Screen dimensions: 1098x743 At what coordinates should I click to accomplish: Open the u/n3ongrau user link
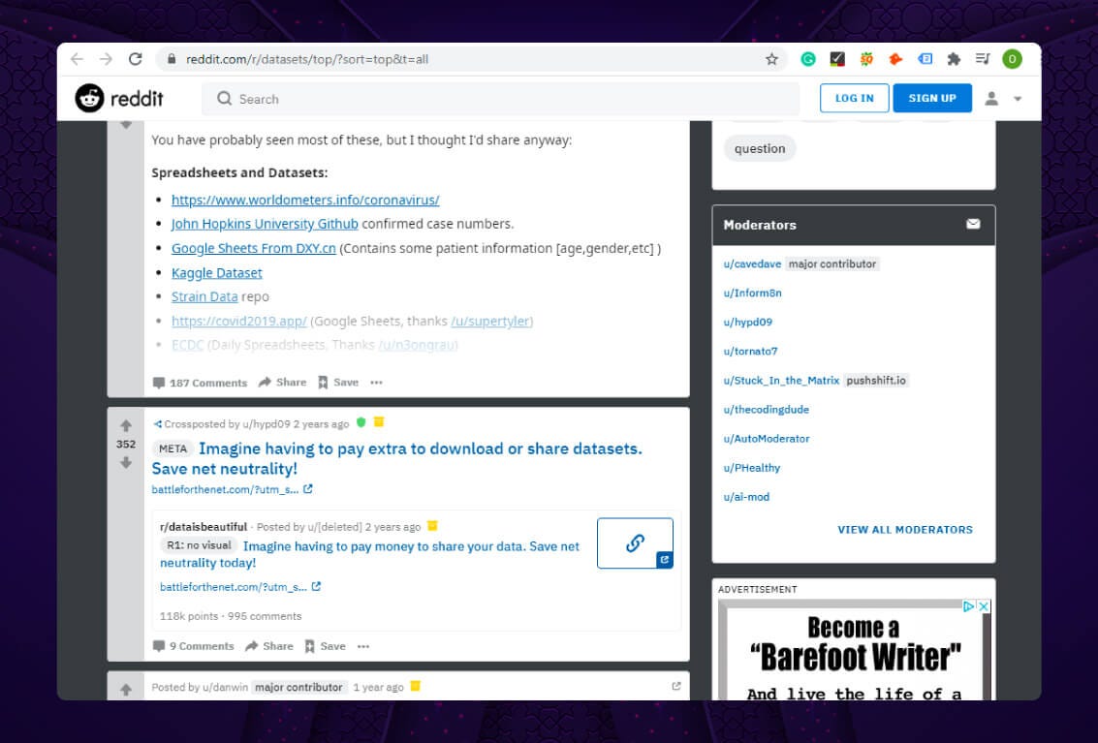point(418,345)
